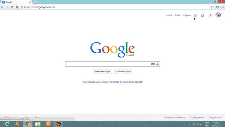This screenshot has height=127, width=225.
Task: Go back with browser back arrow
Action: click(2, 7)
